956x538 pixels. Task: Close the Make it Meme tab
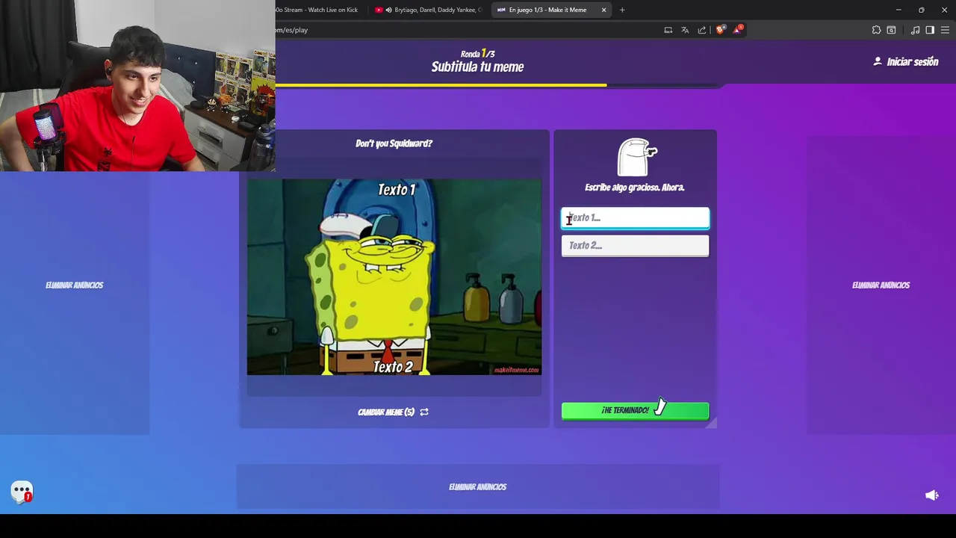tap(603, 10)
